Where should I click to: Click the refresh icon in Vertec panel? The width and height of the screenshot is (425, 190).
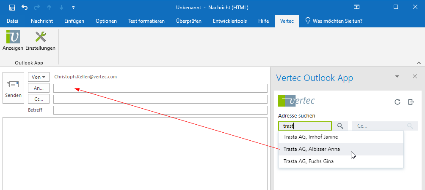[397, 102]
